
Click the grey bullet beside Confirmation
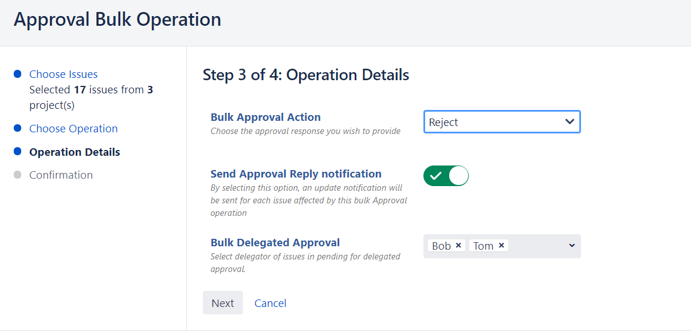[x=17, y=175]
